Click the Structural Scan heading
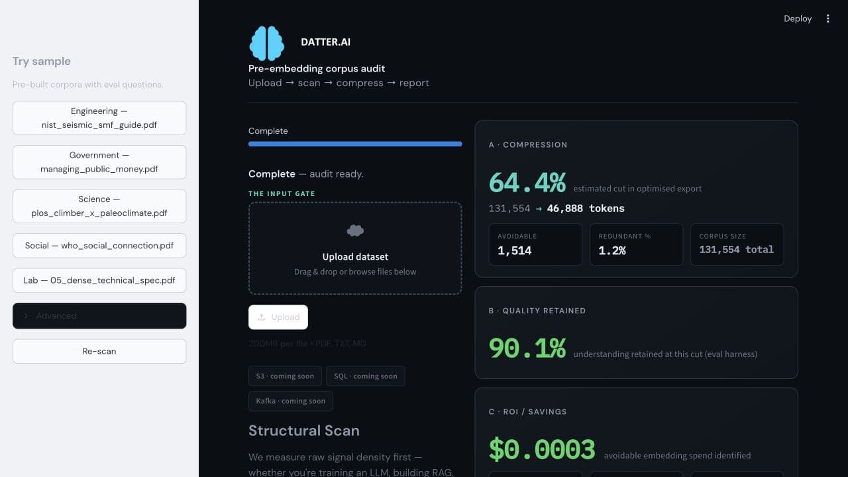Viewport: 848px width, 477px height. pos(304,431)
